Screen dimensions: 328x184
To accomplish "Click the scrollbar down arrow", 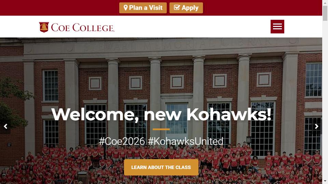I will pyautogui.click(x=325, y=181).
